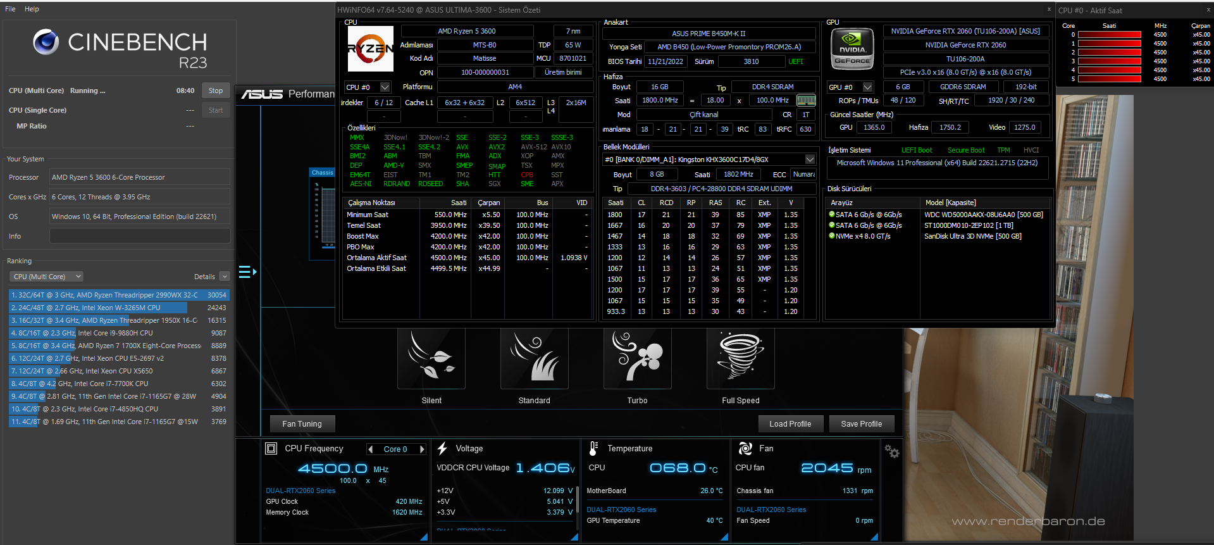Click the ASUS logo in AI Suite
The width and height of the screenshot is (1214, 545).
pyautogui.click(x=262, y=94)
